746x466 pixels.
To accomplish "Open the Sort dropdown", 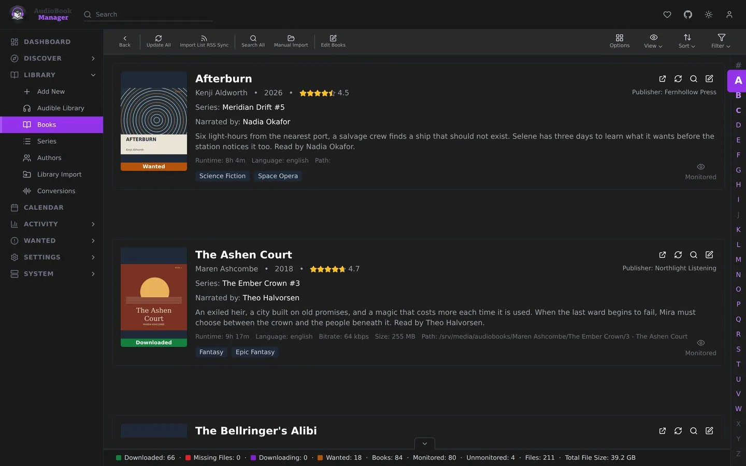I will point(687,41).
